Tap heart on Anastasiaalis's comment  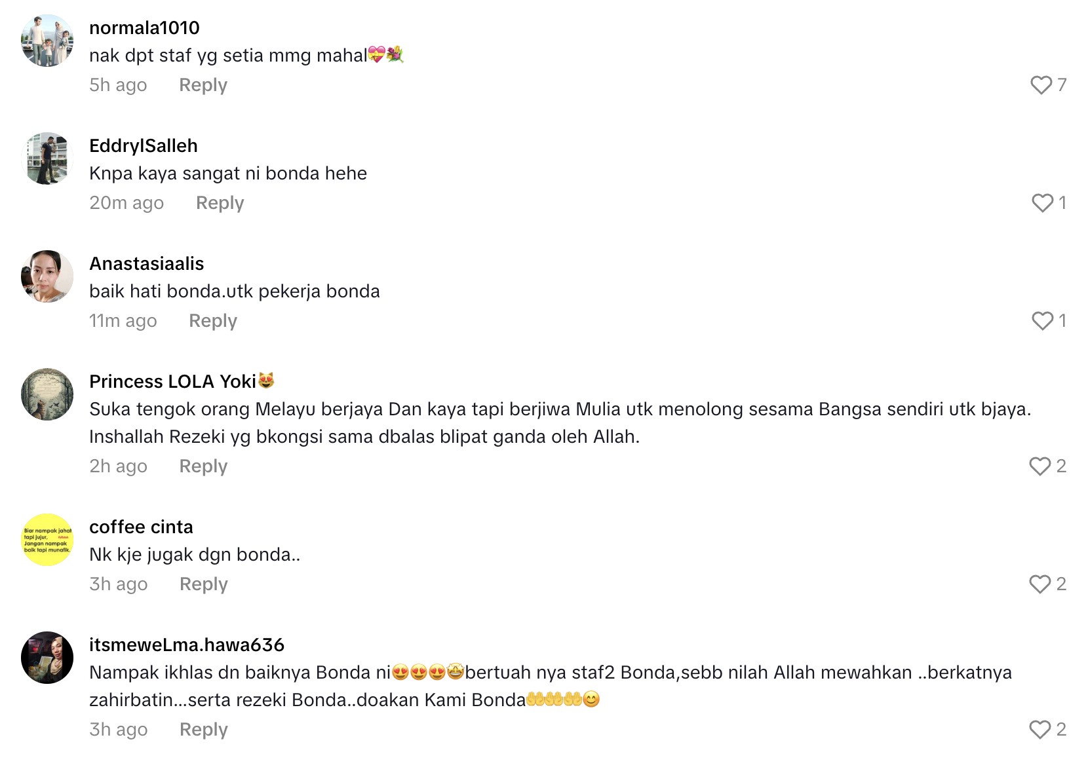(x=1042, y=321)
